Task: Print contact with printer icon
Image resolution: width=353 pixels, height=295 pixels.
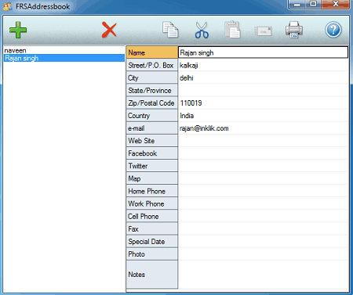Action: click(x=294, y=30)
